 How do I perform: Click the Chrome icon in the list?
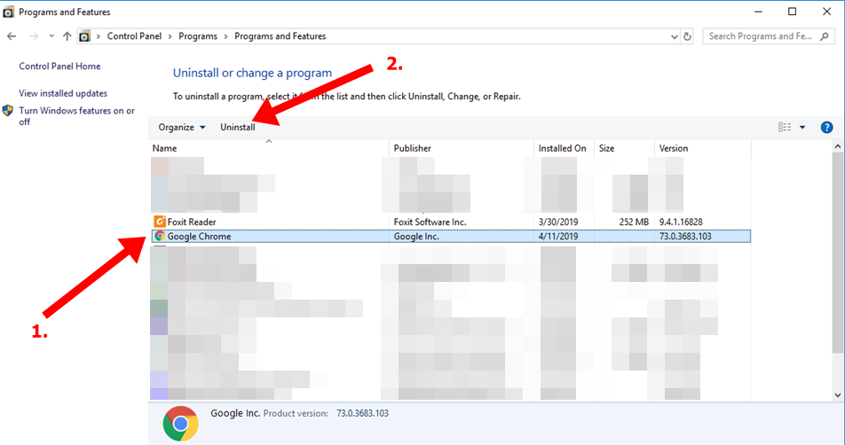[160, 236]
